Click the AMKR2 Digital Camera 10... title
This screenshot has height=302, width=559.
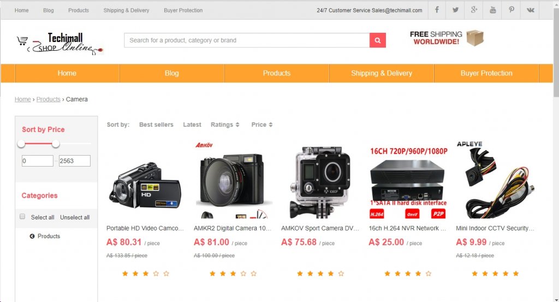click(233, 228)
